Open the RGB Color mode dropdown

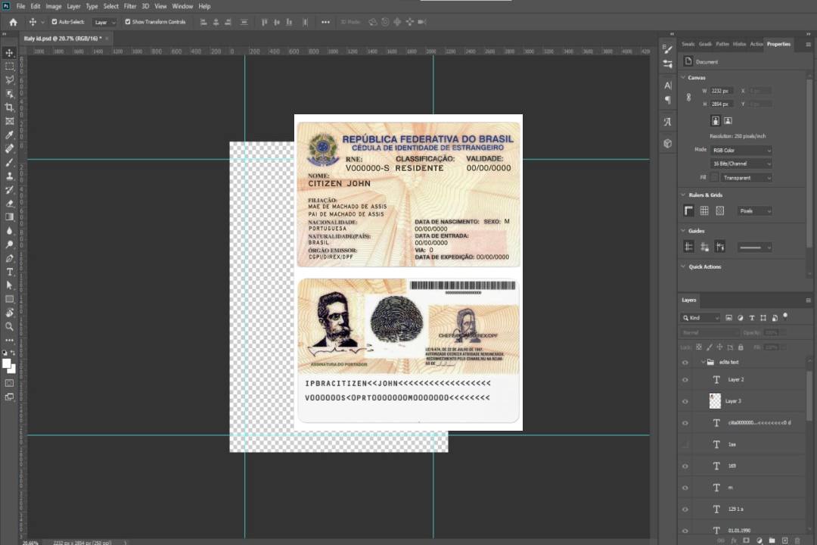[x=741, y=150]
